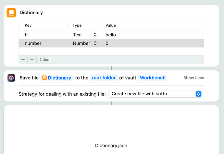
Task: Select the root folder parameter token
Action: pos(103,78)
